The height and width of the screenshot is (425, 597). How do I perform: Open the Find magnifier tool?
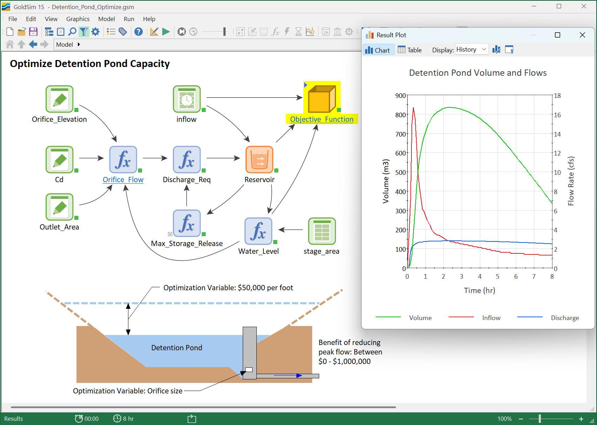[72, 32]
